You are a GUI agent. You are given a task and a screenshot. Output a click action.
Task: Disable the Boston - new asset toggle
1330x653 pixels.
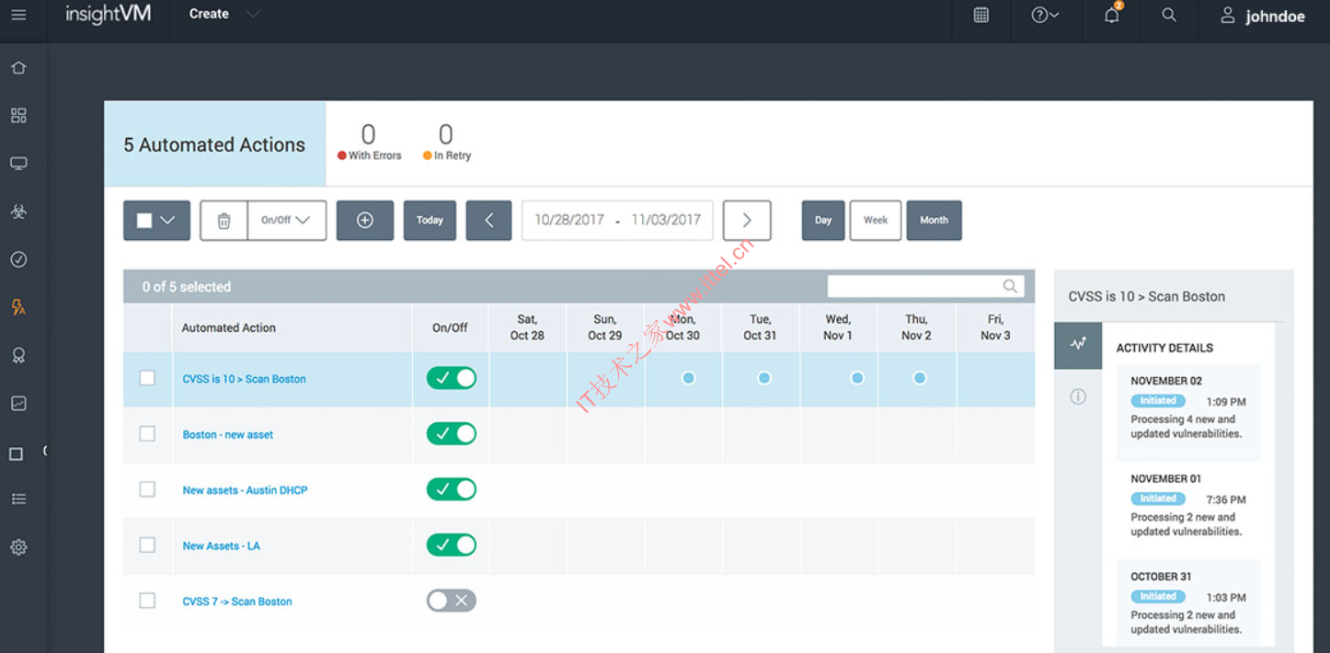click(x=451, y=434)
